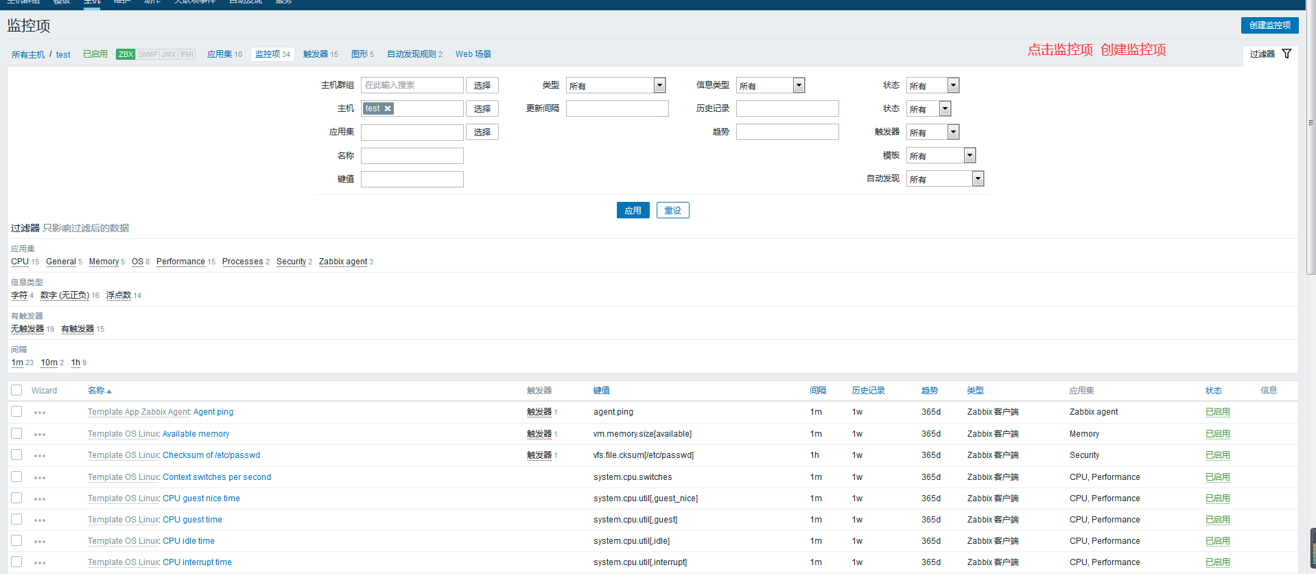Open wizard dots menu for Context switches
The image size is (1316, 574).
tap(40, 478)
